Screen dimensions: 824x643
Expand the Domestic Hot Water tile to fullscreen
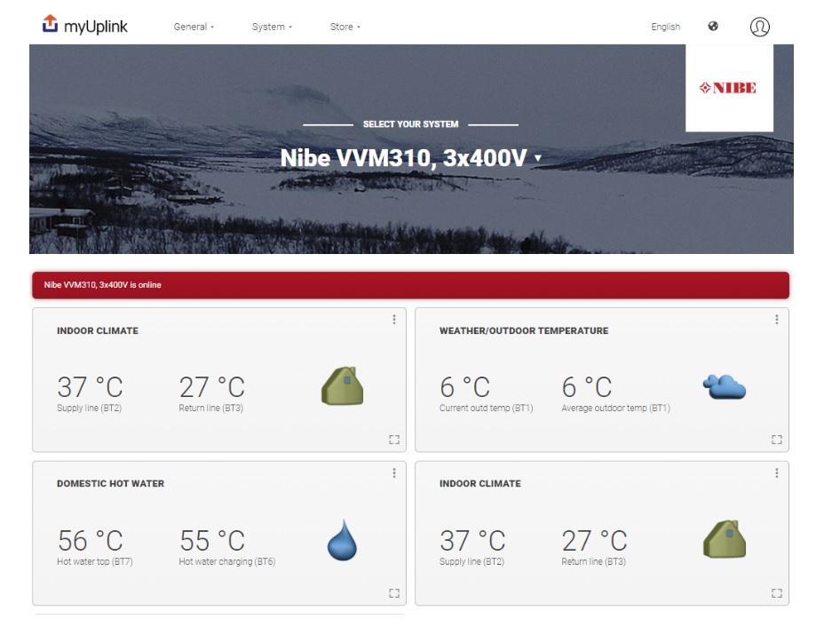pyautogui.click(x=393, y=593)
